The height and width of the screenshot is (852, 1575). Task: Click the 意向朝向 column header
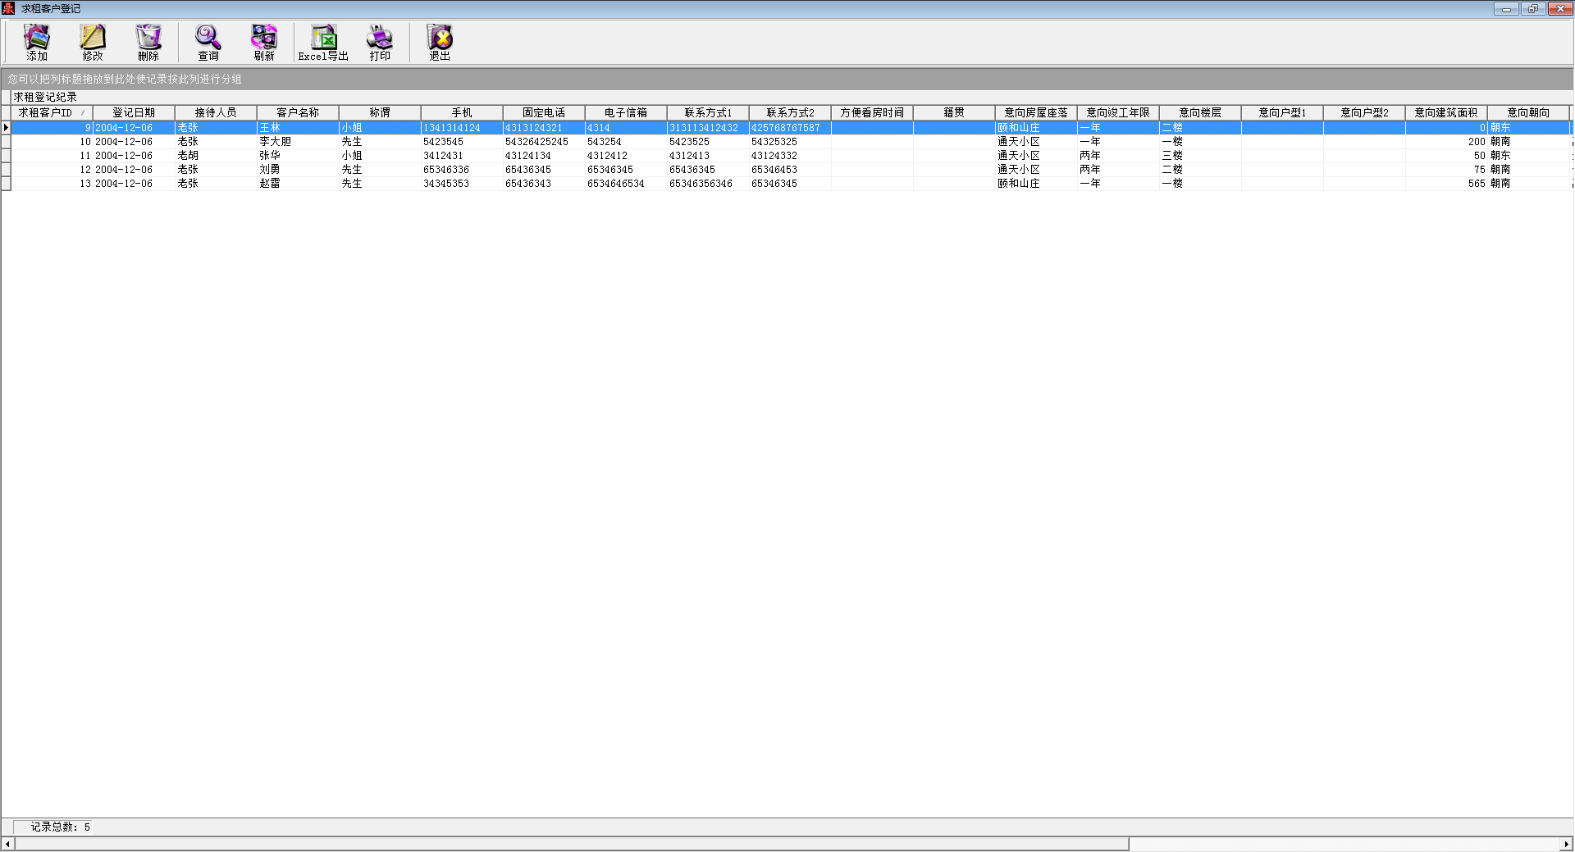1528,112
